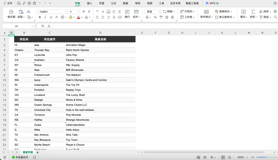This screenshot has width=278, height=160.
Task: Open Print Preview icon
Action: 34,3
